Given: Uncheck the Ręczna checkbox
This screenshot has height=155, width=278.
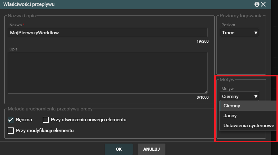Looking at the screenshot, I should tap(11, 120).
